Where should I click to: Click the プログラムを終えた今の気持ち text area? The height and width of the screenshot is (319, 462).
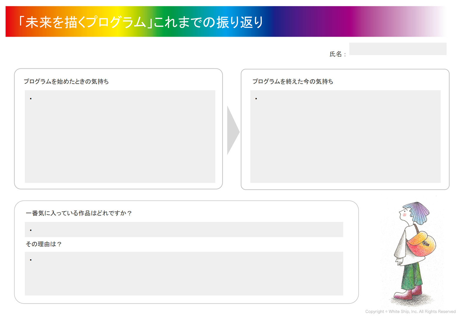click(x=345, y=137)
